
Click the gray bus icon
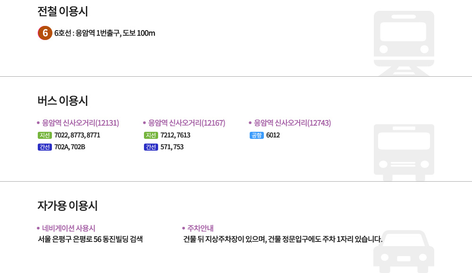(x=404, y=153)
